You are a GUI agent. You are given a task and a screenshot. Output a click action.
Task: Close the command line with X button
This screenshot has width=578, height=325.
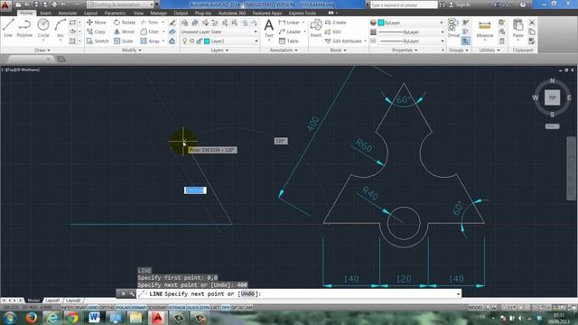pos(123,293)
